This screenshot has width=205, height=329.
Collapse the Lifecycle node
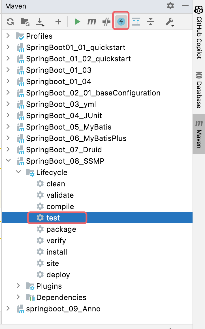[18, 172]
